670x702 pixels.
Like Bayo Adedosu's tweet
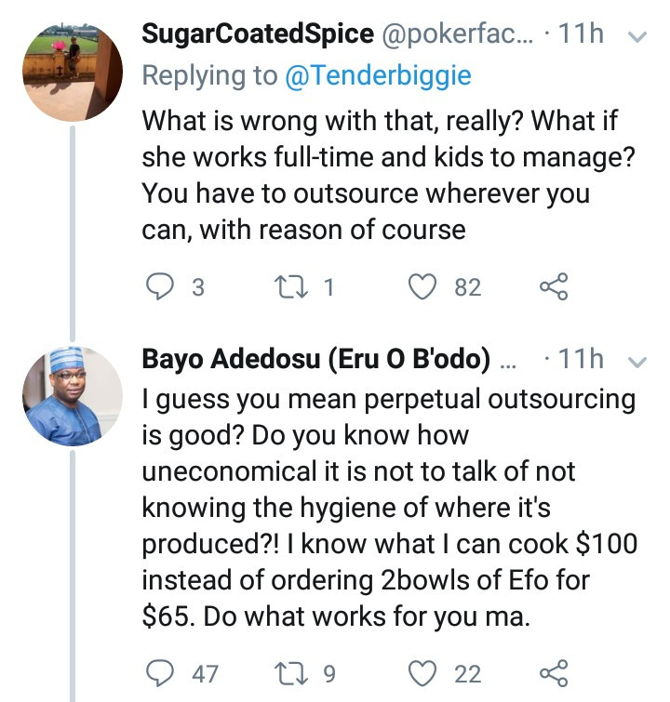(422, 673)
